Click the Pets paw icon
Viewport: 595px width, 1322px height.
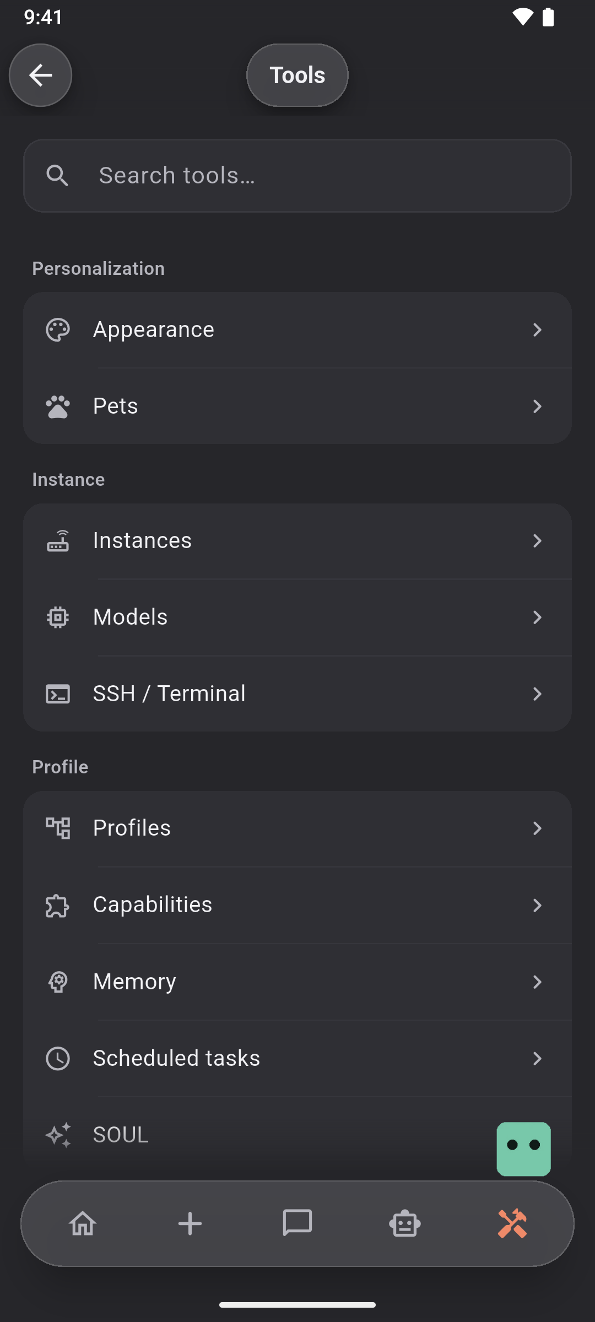click(58, 407)
